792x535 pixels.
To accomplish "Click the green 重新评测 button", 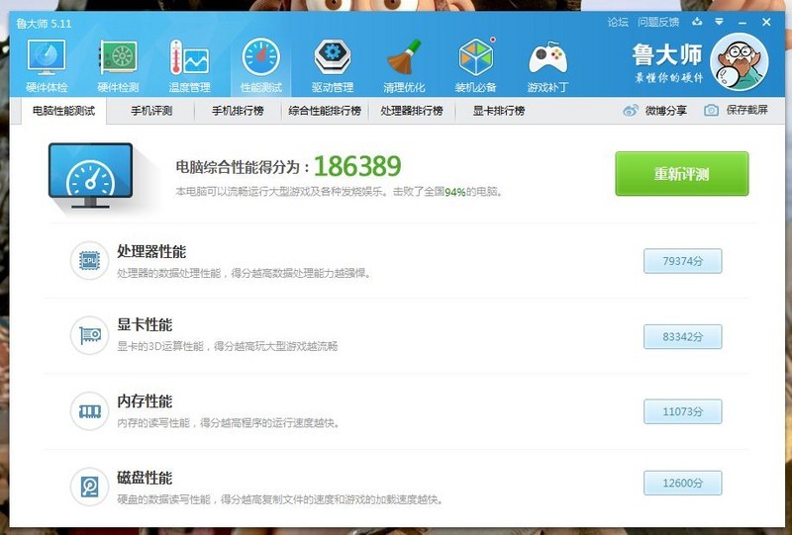I will [x=682, y=174].
